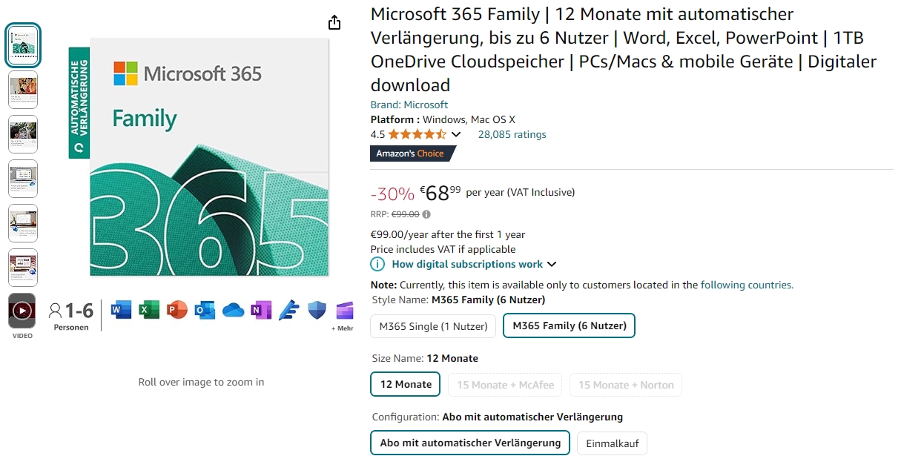Image resolution: width=901 pixels, height=456 pixels.
Task: Expand the ratings breakdown chevron
Action: [456, 134]
